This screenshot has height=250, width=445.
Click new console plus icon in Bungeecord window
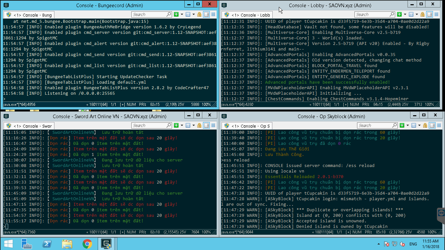click(x=176, y=14)
